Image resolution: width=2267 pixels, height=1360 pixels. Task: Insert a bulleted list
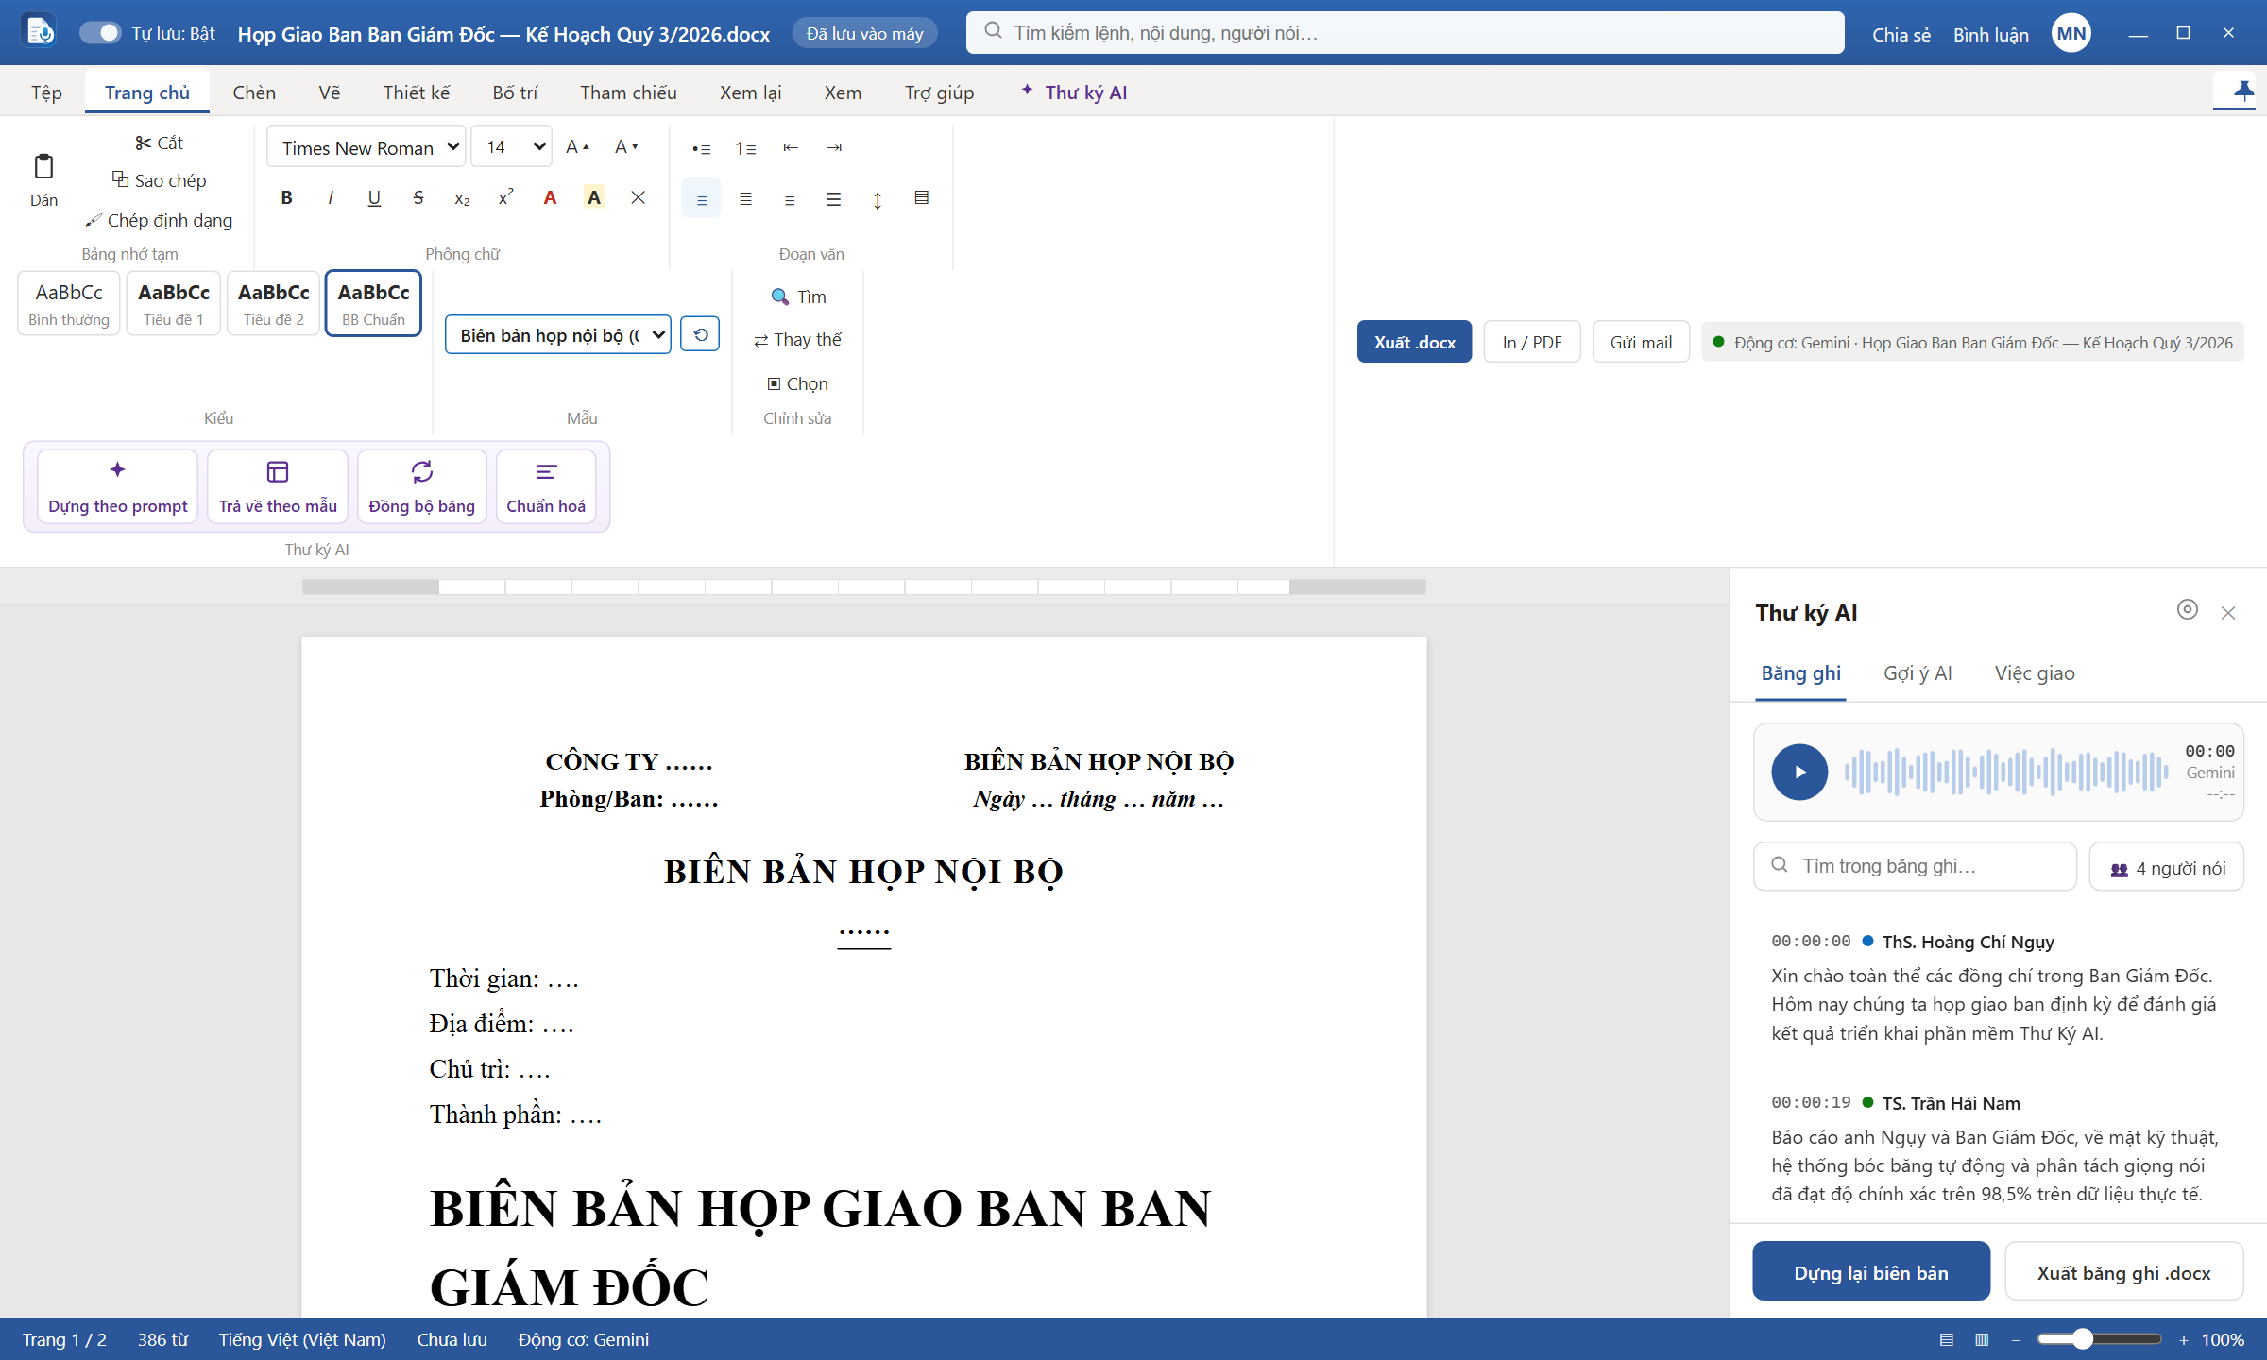pos(702,148)
